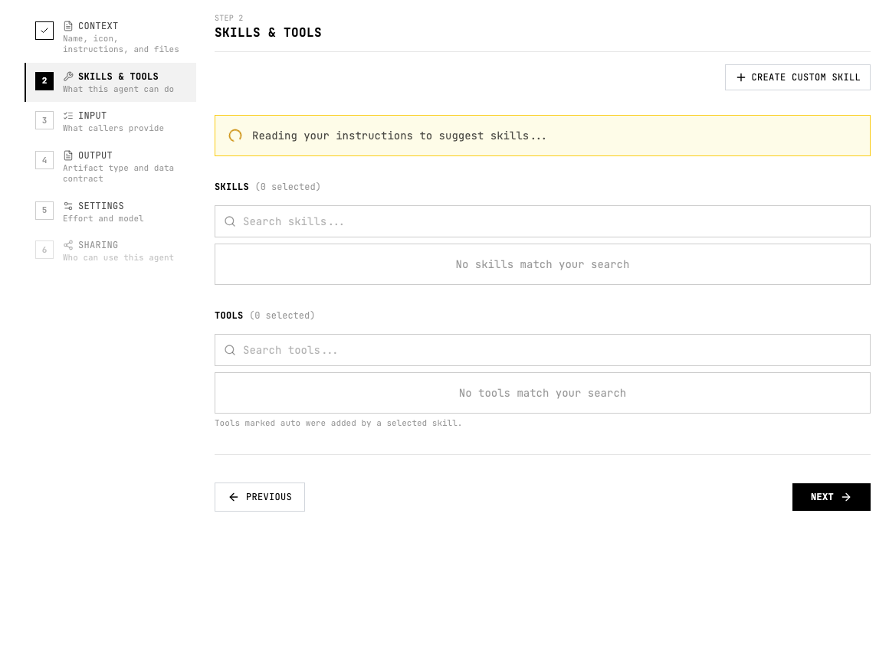Click the loading spinner in suggestion banner
Screen dimensions: 889x651
[x=235, y=136]
